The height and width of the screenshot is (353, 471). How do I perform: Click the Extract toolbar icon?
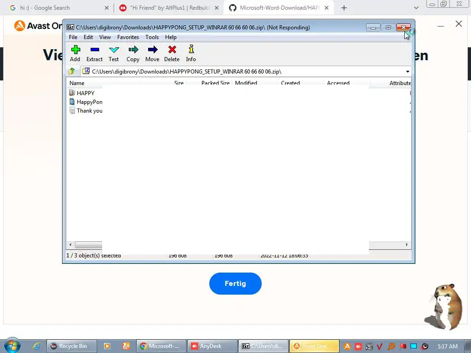95,49
